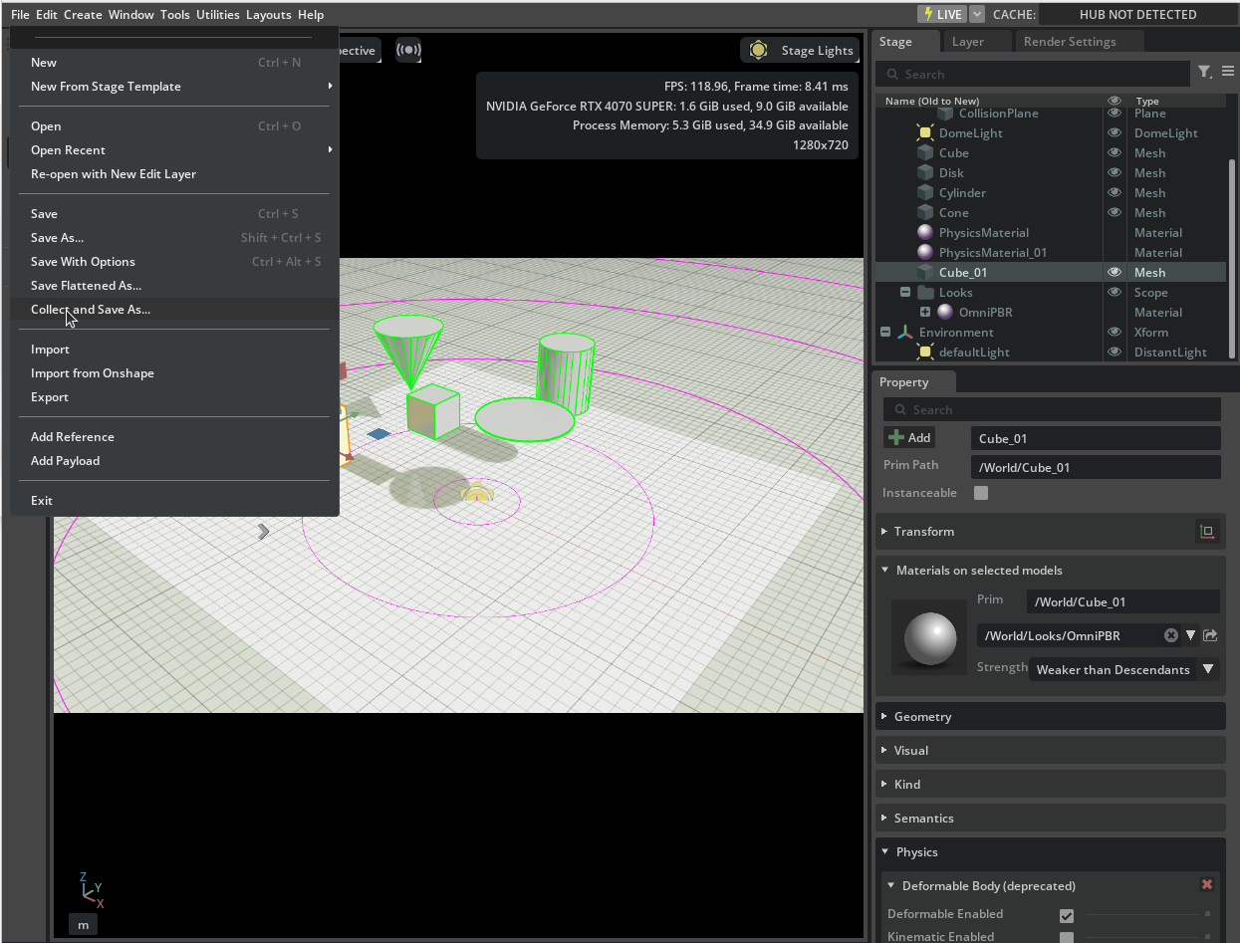This screenshot has height=943, width=1240.
Task: Click the Transform offset options icon
Action: [x=1207, y=532]
